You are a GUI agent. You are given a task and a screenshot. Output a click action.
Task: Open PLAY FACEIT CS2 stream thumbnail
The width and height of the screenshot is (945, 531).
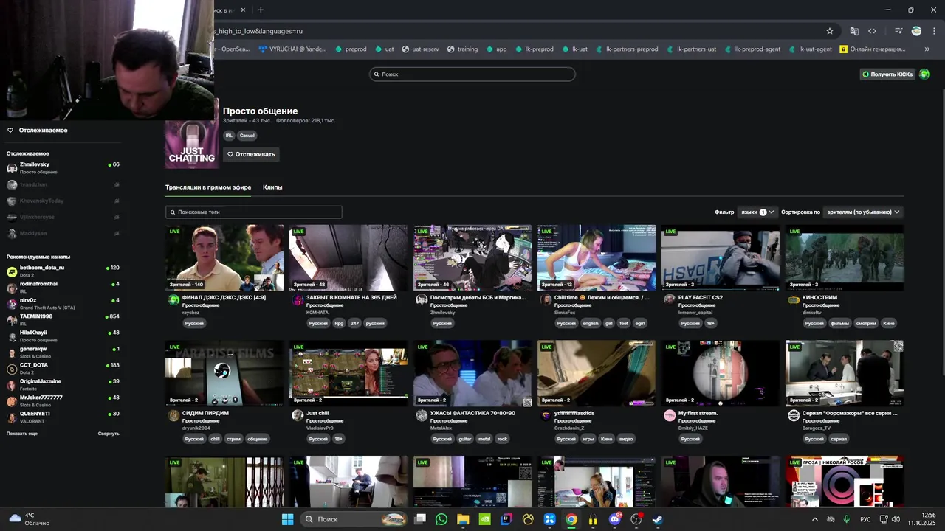point(721,258)
